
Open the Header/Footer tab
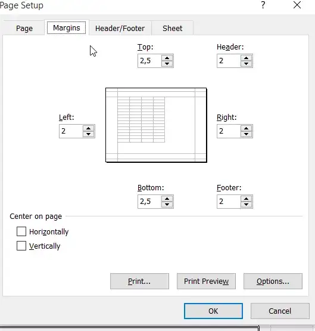[120, 28]
